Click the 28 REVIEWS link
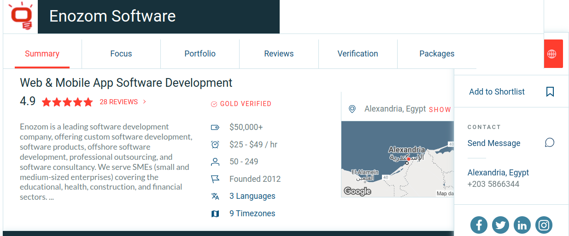569x236 pixels. (118, 102)
